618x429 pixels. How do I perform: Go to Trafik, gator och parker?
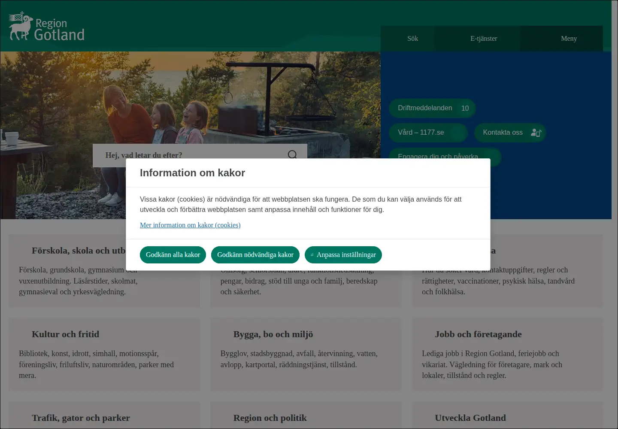(x=81, y=418)
